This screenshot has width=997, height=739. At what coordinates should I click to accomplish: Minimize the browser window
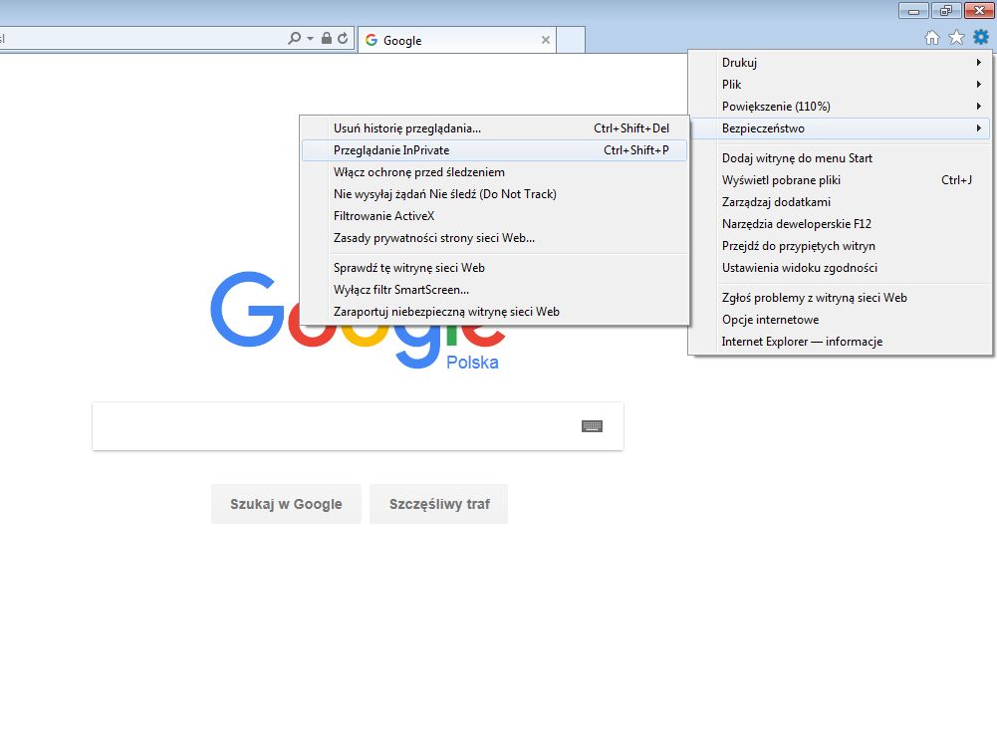pos(913,11)
